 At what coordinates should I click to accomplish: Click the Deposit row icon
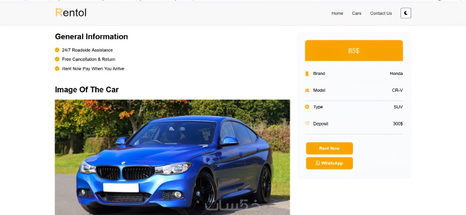307,123
